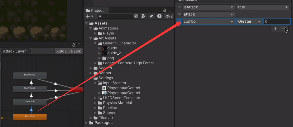Toggle hidden packages visibility eye icon
The height and width of the screenshot is (127, 293).
coord(169,16)
